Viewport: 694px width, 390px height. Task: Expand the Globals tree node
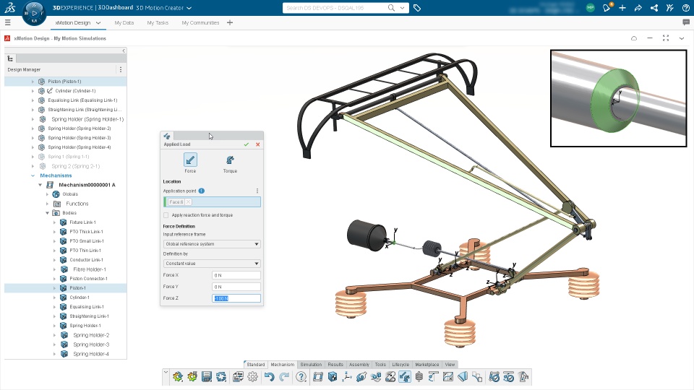[x=48, y=194]
